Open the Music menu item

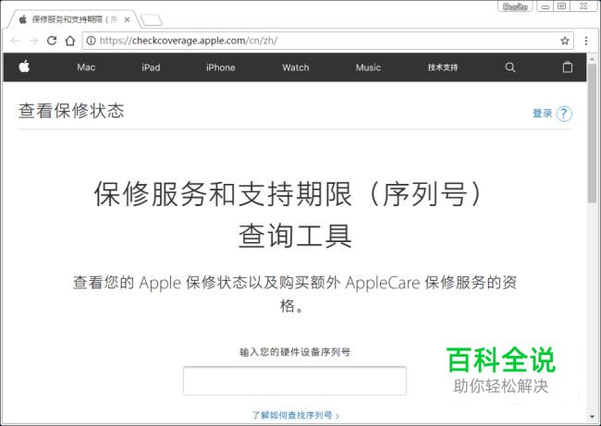click(x=368, y=67)
